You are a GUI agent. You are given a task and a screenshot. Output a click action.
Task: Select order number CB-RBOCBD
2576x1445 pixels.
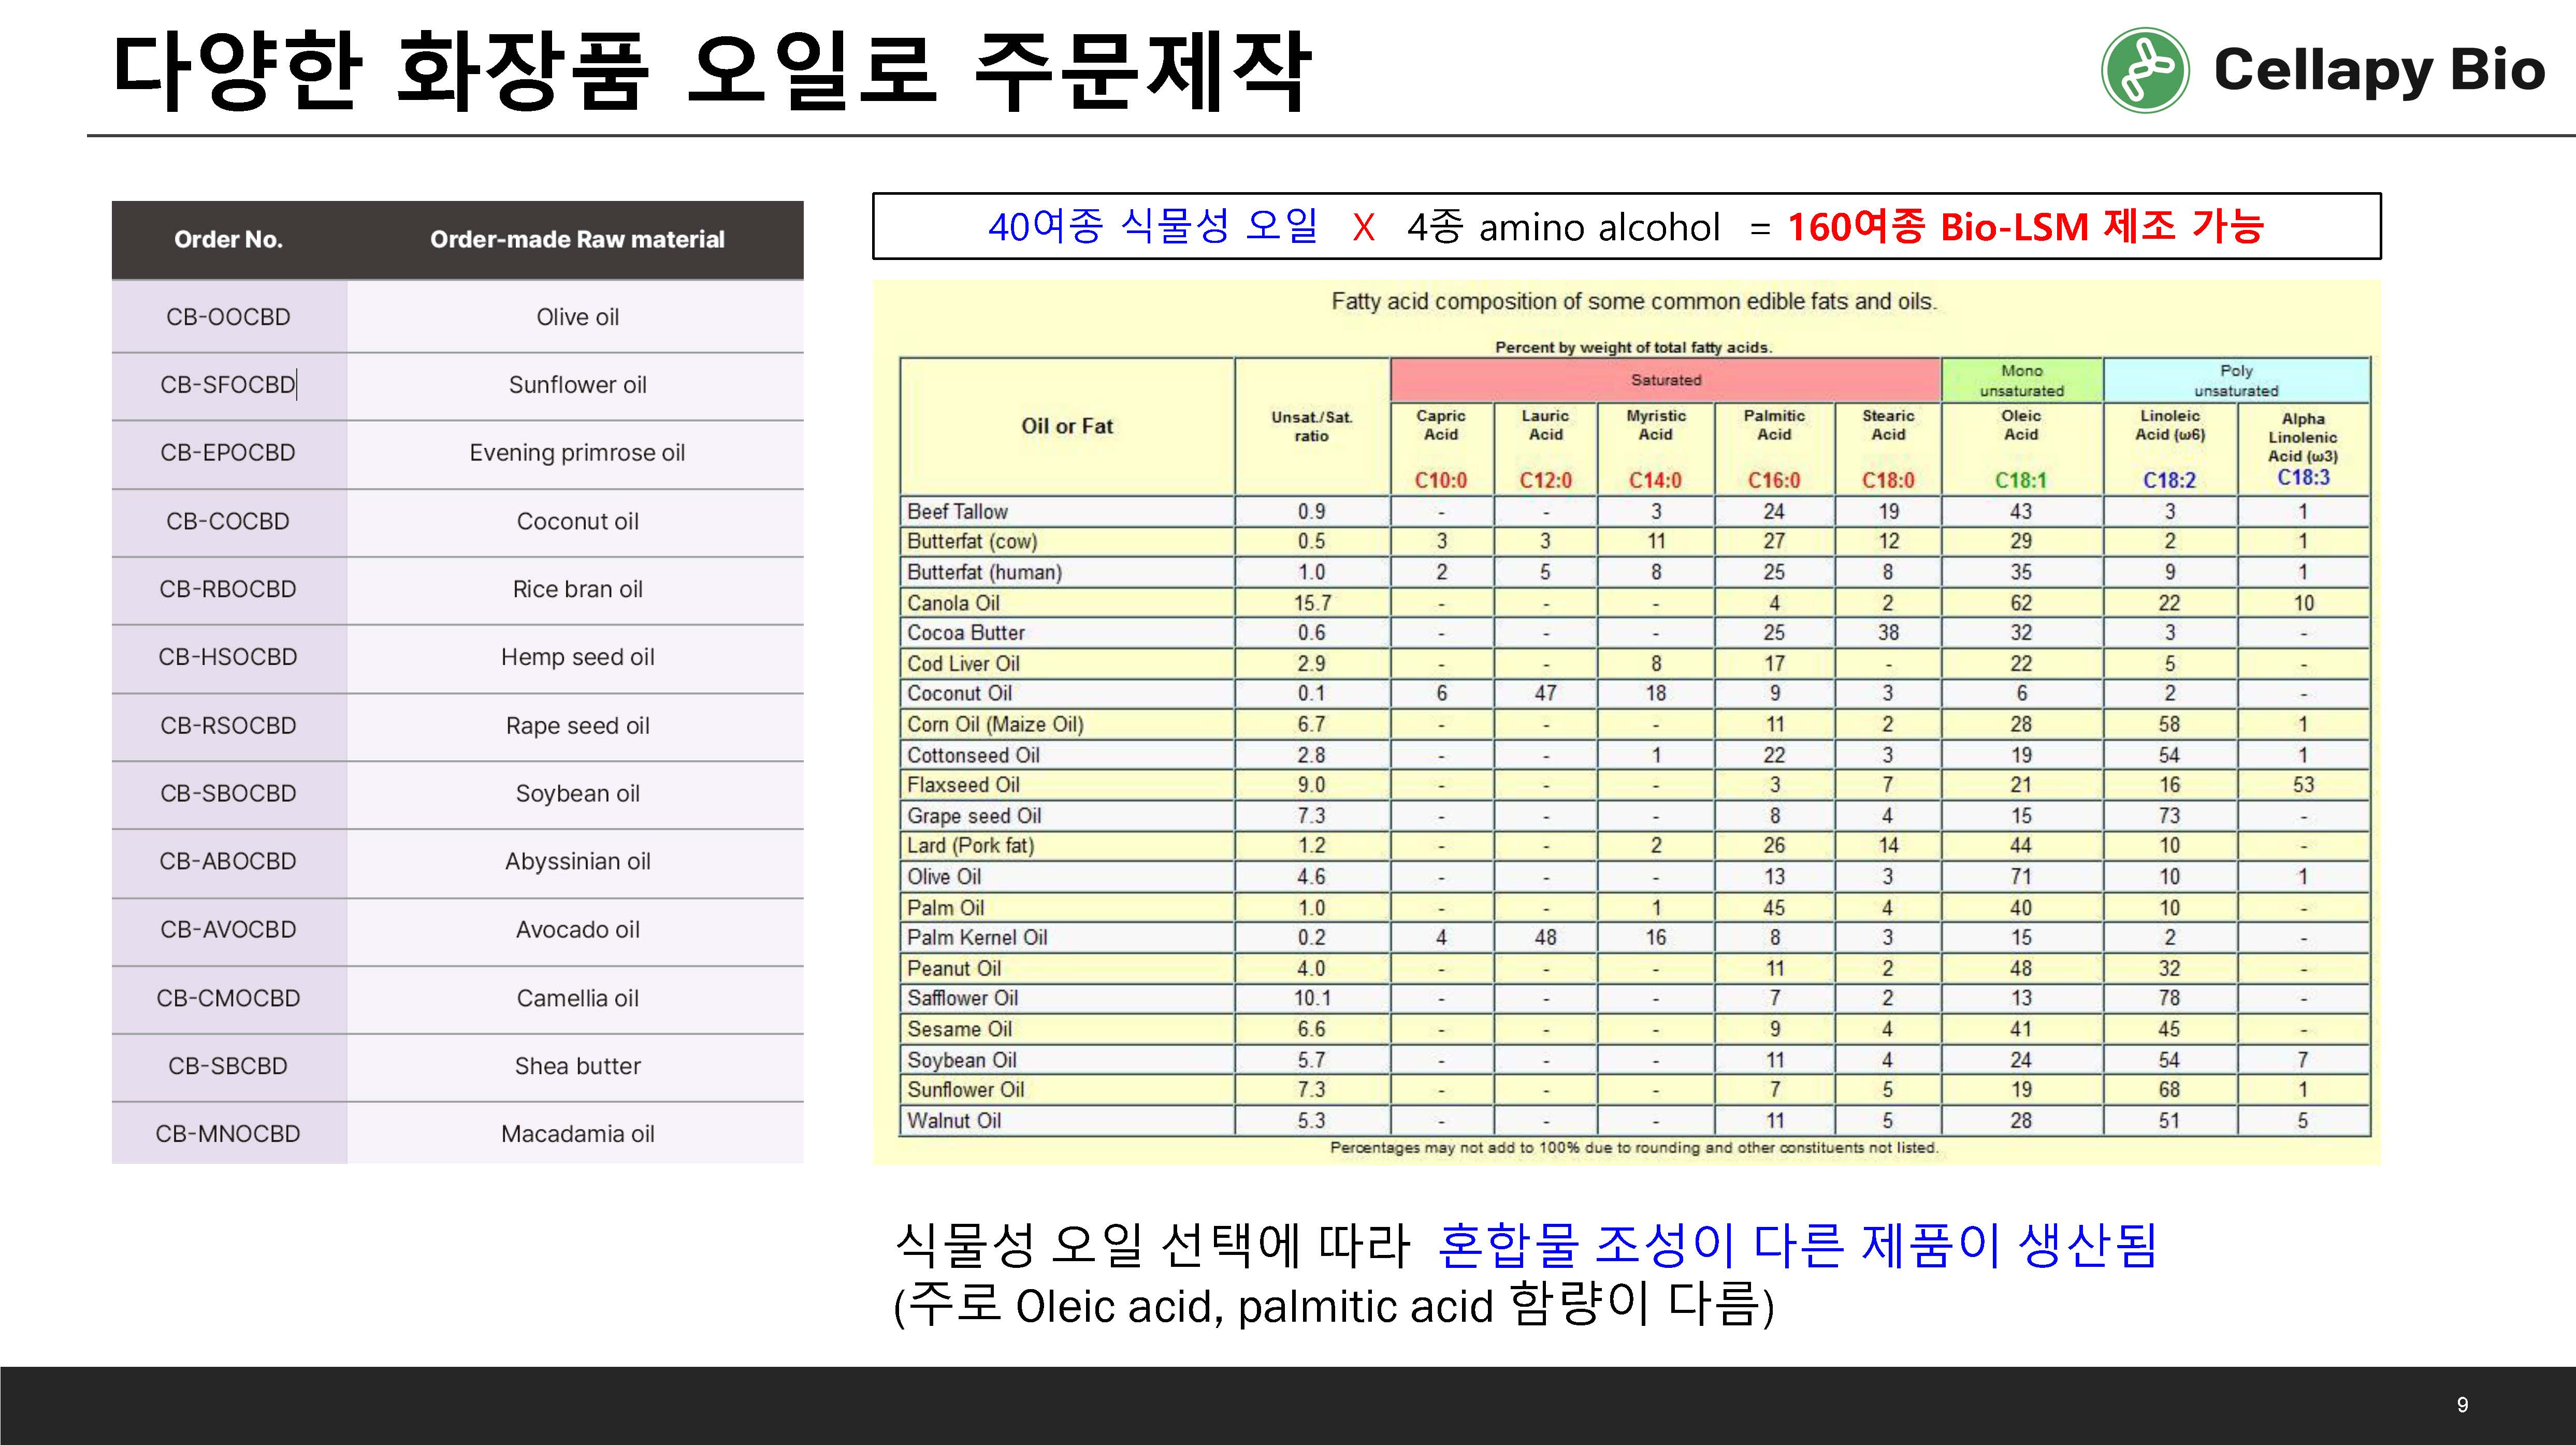coord(228,589)
